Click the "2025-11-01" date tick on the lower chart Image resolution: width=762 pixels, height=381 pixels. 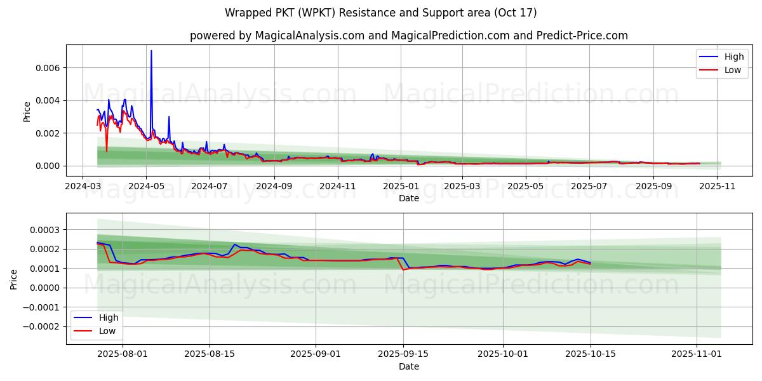(x=697, y=354)
